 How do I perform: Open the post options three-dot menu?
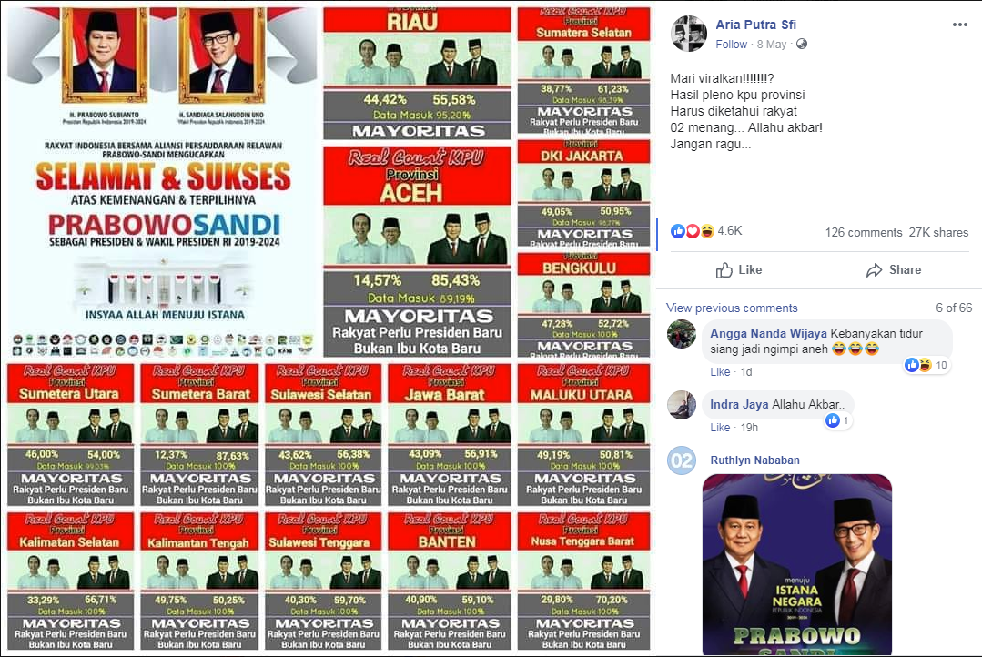click(x=959, y=25)
